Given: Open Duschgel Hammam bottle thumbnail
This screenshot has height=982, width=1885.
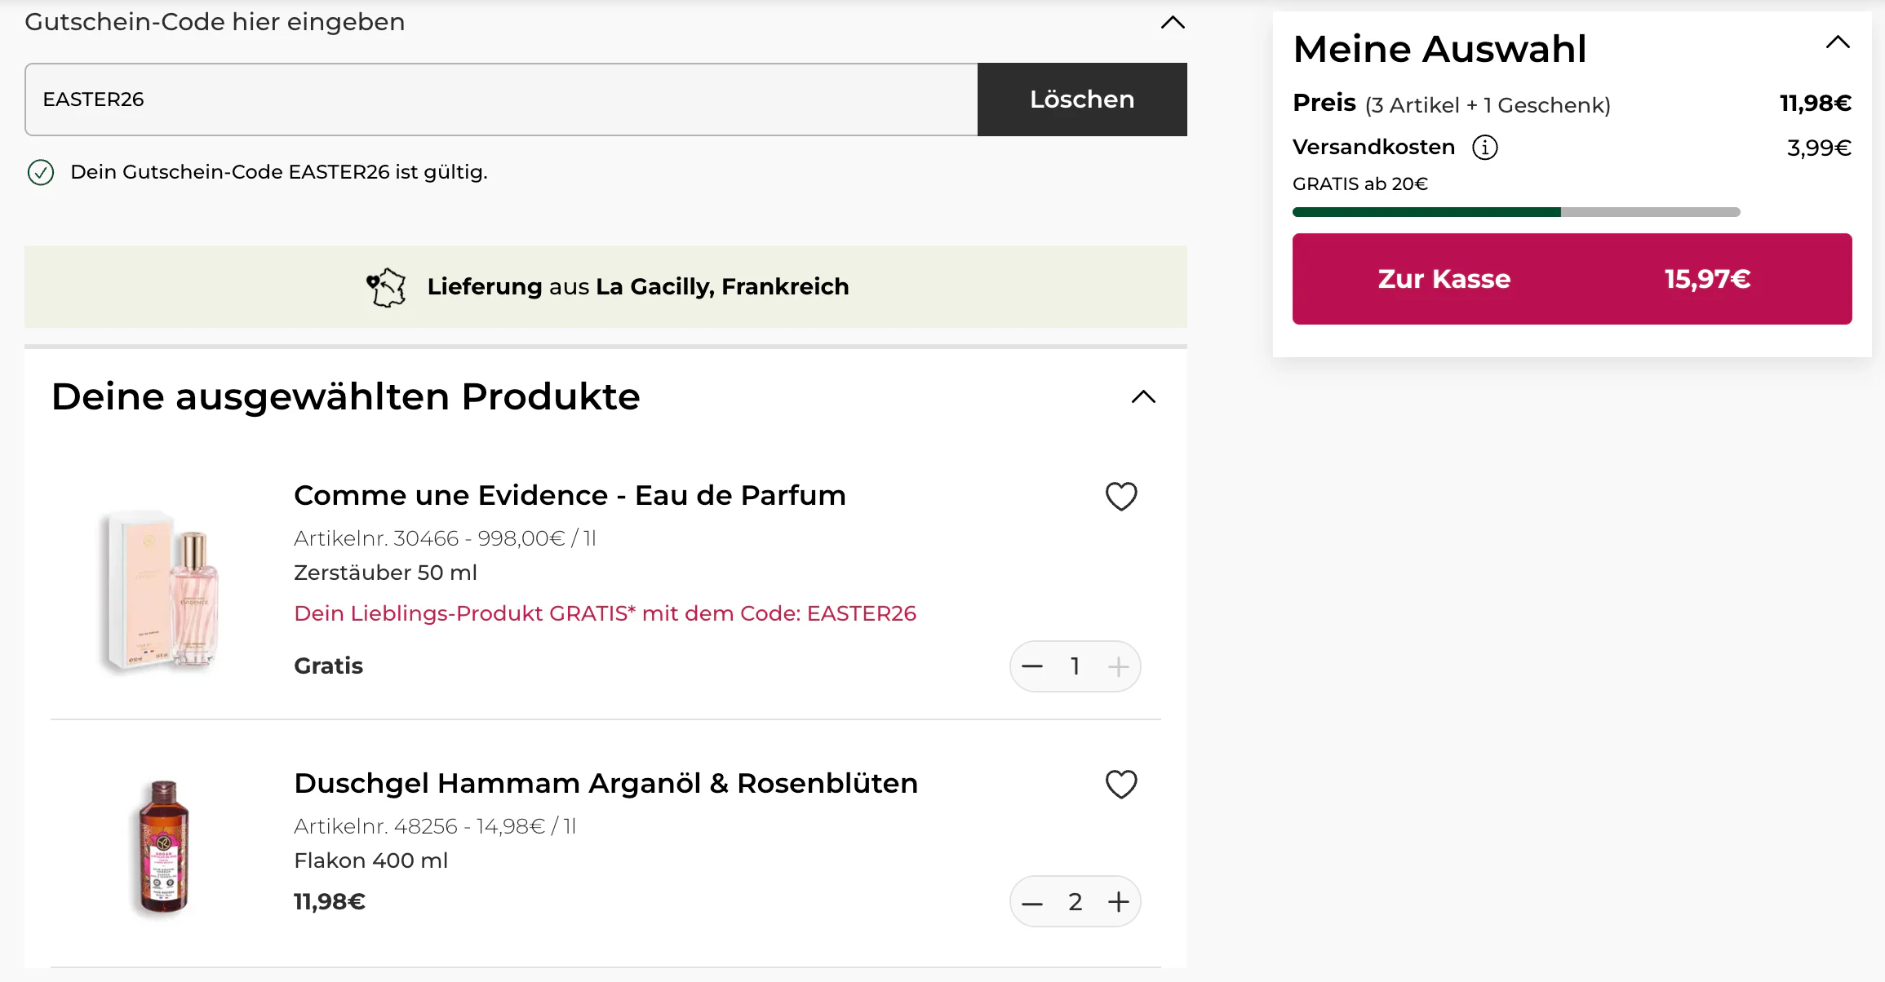Looking at the screenshot, I should tap(163, 847).
